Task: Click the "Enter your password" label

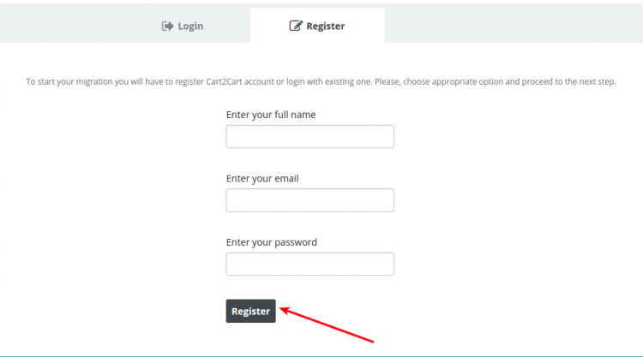Action: pyautogui.click(x=272, y=242)
